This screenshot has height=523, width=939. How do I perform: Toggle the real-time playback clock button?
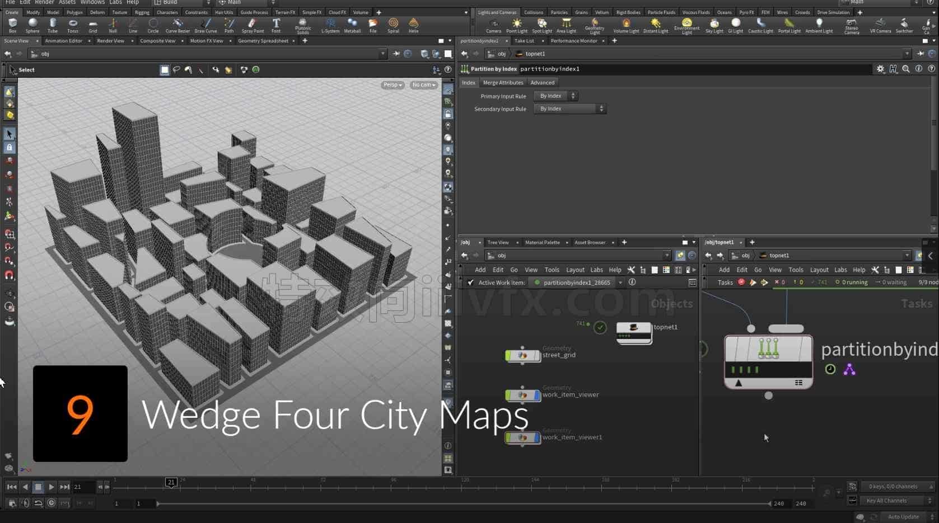click(52, 503)
